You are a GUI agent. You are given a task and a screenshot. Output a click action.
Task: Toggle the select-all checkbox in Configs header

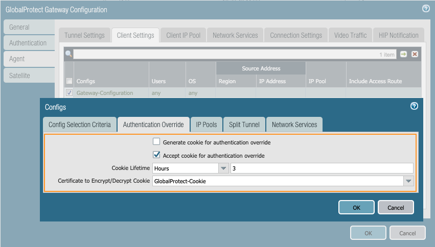[x=69, y=81]
